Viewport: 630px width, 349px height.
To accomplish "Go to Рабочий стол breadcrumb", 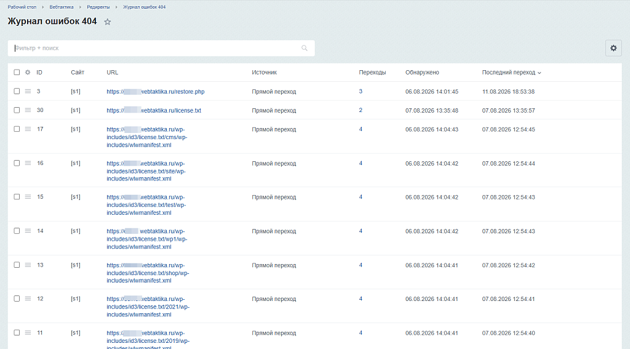I will [x=22, y=7].
